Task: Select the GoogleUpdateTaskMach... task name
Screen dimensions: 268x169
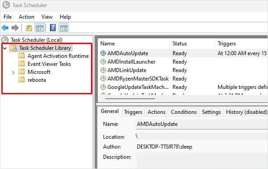Action: point(138,87)
